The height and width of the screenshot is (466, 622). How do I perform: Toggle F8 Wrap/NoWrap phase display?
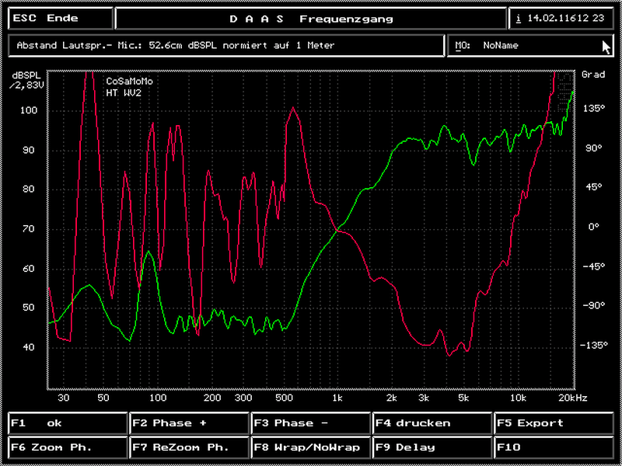pyautogui.click(x=311, y=447)
